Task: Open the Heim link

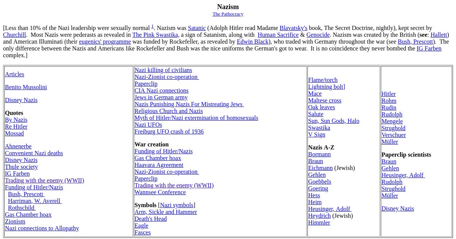Action: coord(315,202)
